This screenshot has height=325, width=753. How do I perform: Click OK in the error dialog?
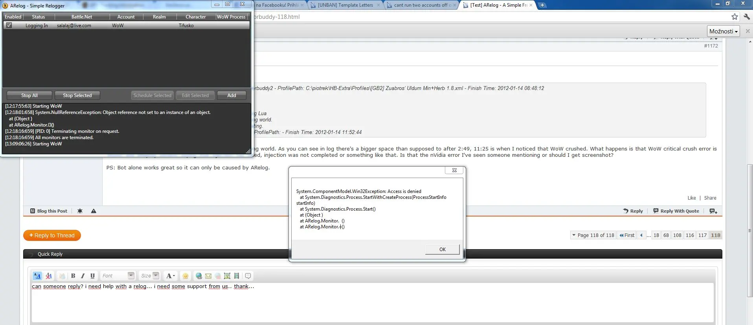coord(442,250)
